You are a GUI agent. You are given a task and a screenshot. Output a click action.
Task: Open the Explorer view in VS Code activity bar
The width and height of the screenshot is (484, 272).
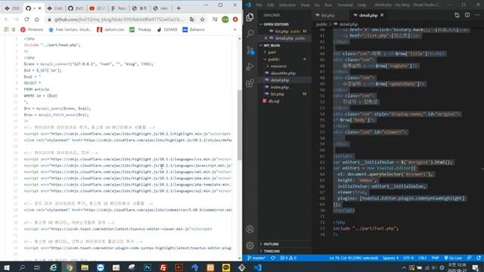(x=250, y=17)
